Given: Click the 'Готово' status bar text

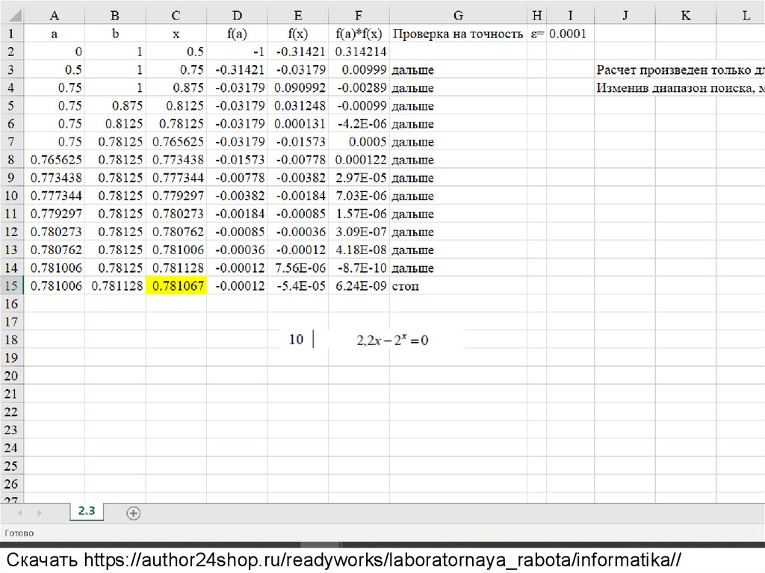Looking at the screenshot, I should tap(19, 533).
